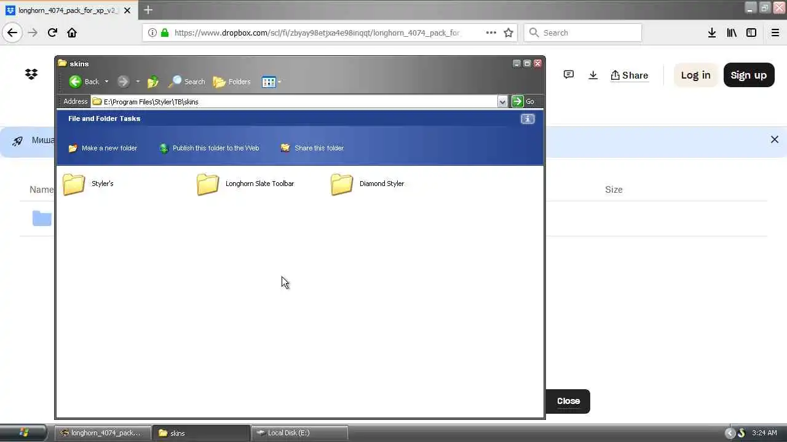Click the browser Search box

pos(583,33)
